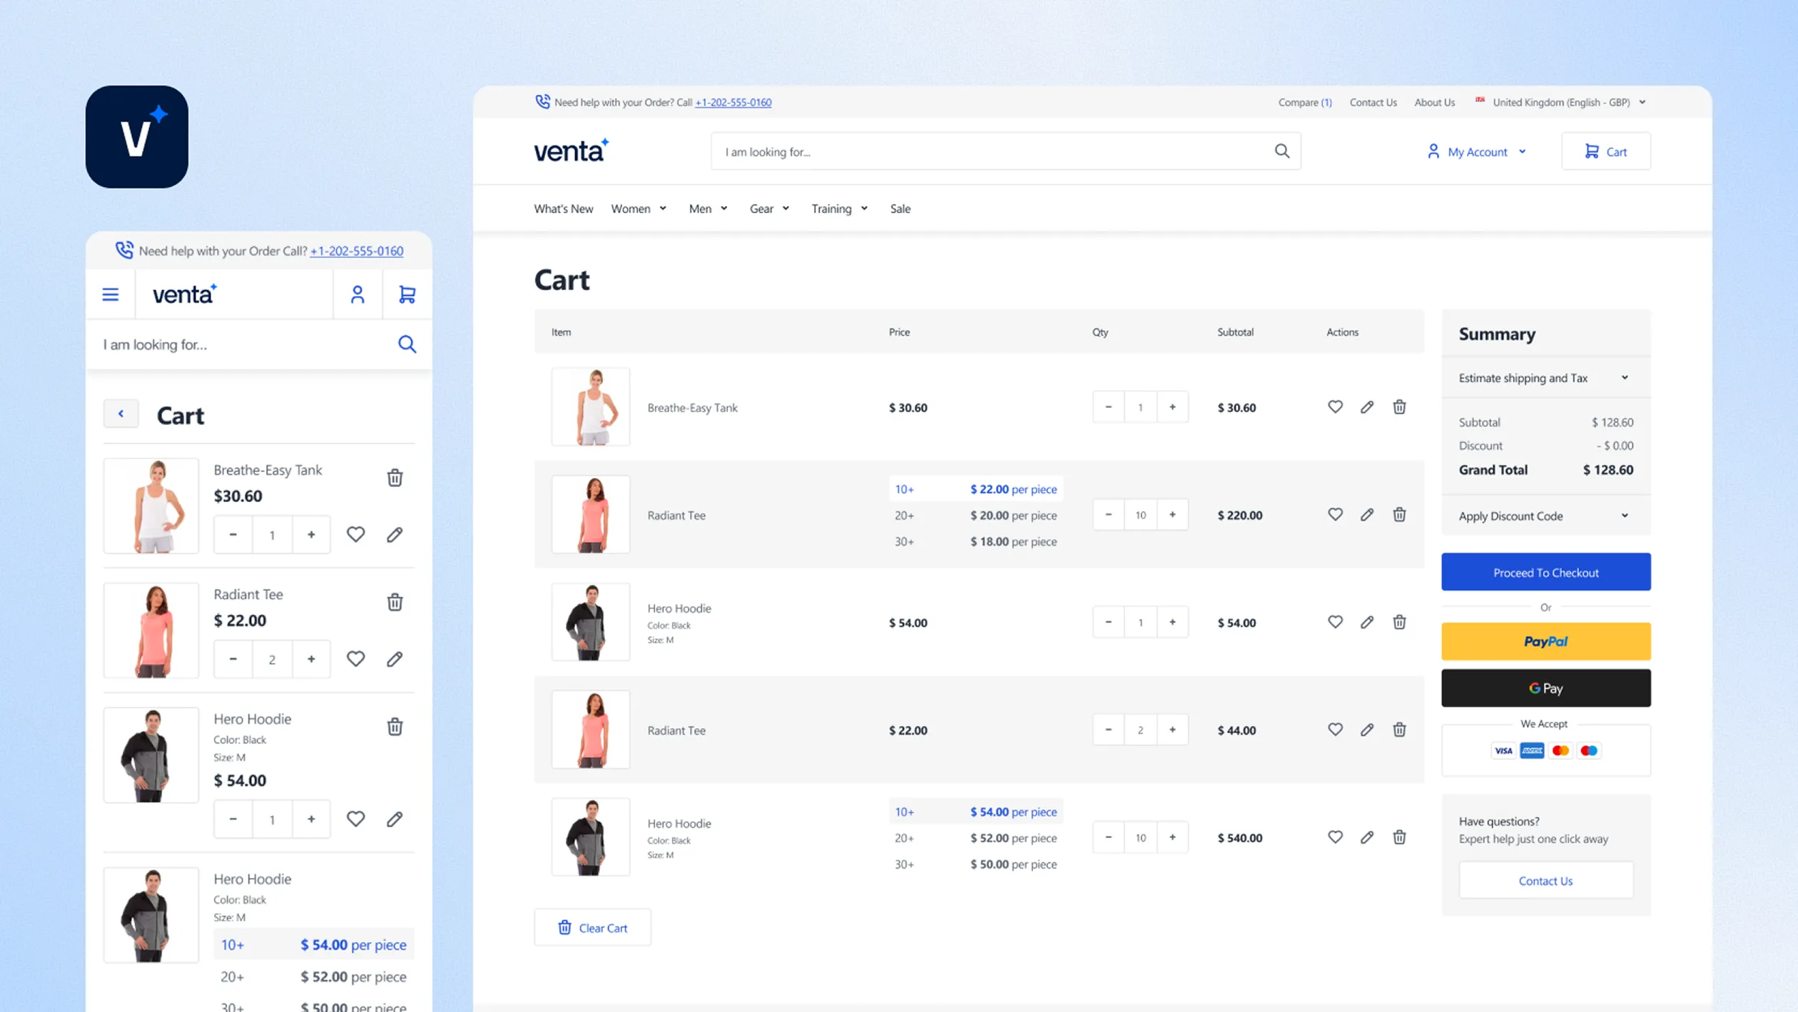Remove mobile Radiant Tee with trash icon

tap(395, 603)
